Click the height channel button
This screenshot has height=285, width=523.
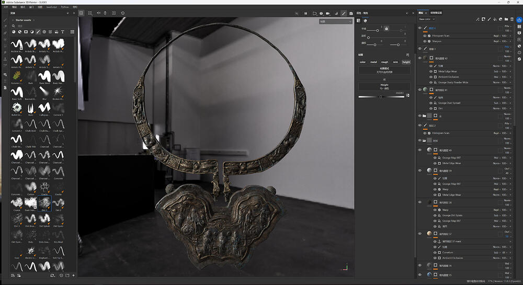[406, 62]
